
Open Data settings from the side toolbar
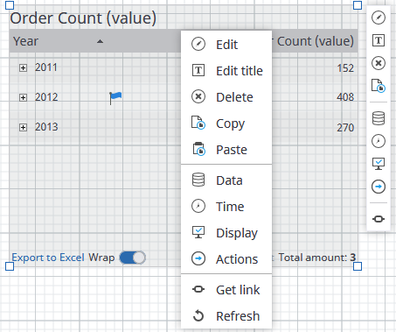(379, 118)
